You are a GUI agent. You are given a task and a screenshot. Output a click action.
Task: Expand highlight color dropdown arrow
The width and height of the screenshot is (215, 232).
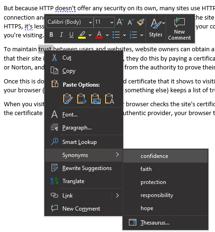pos(90,35)
